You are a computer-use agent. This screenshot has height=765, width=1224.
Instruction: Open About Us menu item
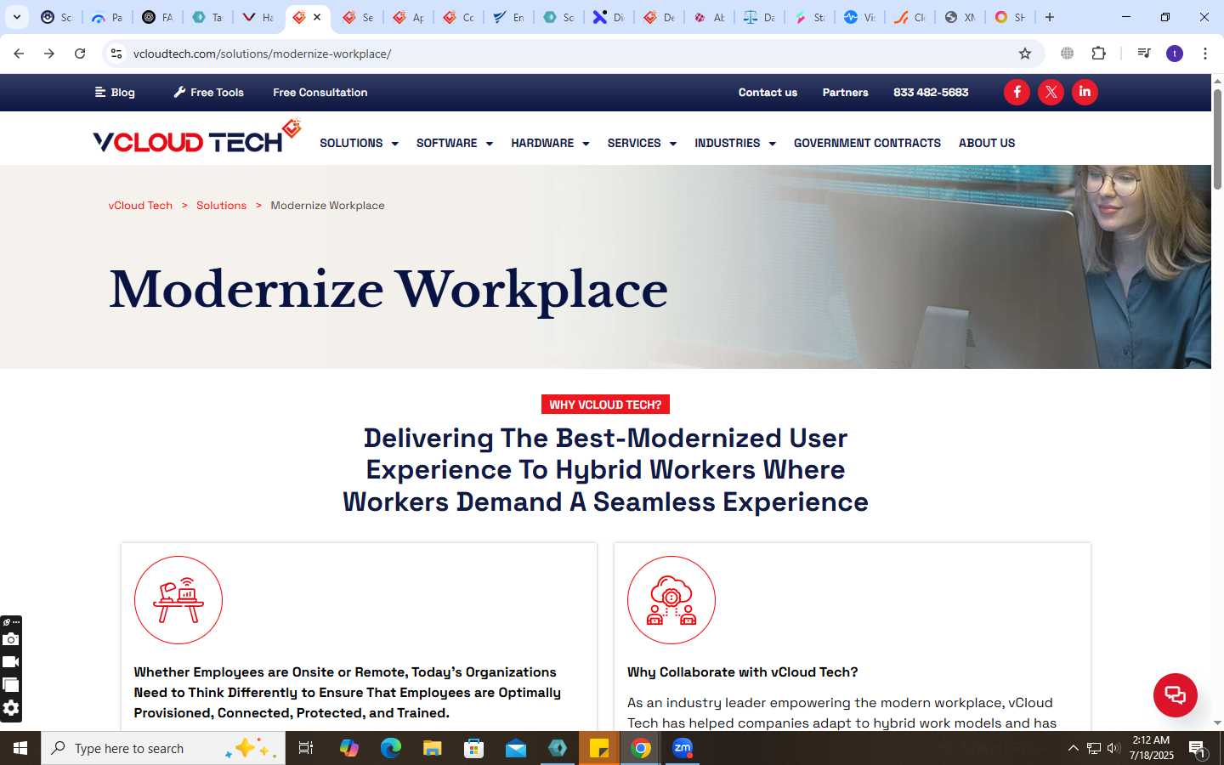pyautogui.click(x=987, y=143)
